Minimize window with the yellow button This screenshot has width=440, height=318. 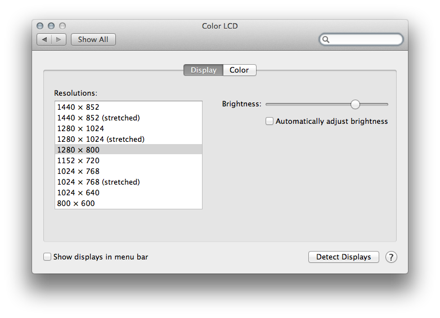coord(51,26)
